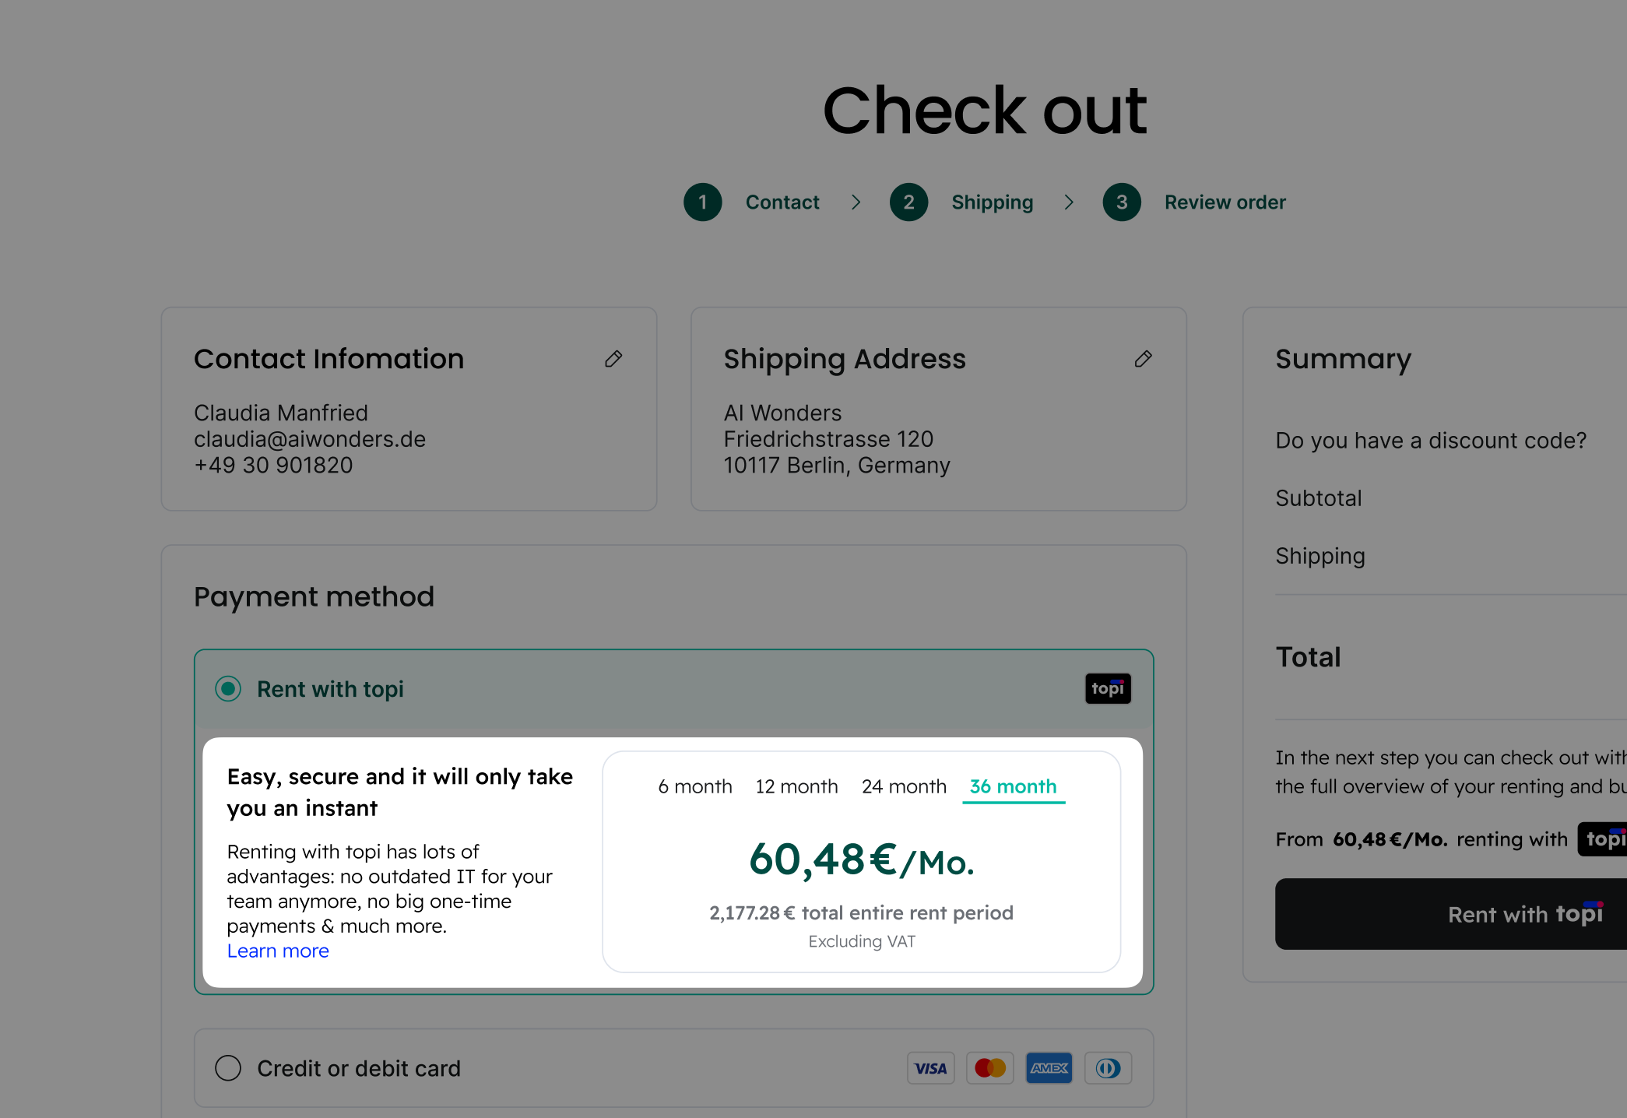The height and width of the screenshot is (1118, 1627).
Task: Select the Rent with topi radio button
Action: 228,689
